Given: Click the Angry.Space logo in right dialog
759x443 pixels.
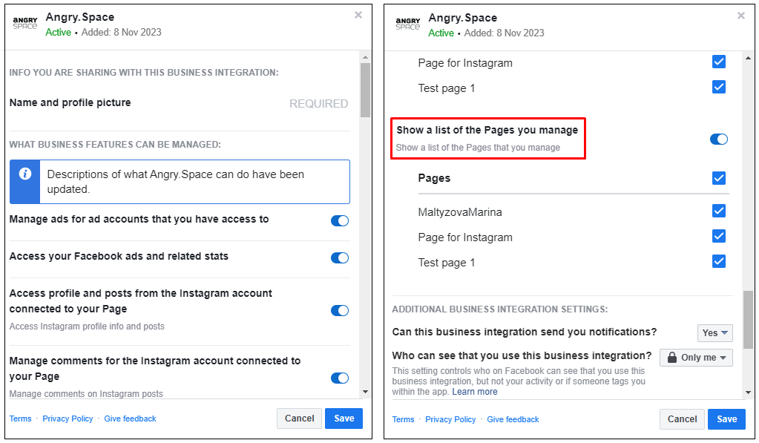Looking at the screenshot, I should point(408,24).
